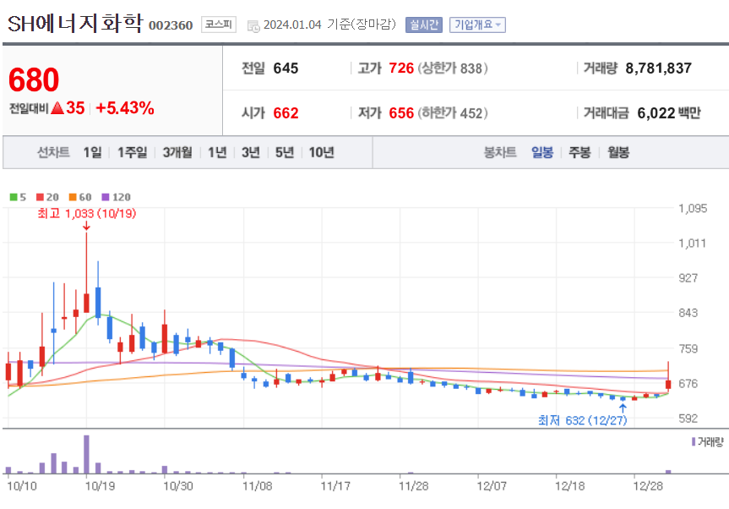Screen dimensions: 729x509
Task: Click the 거래량 legend in volume chart
Action: [x=708, y=441]
